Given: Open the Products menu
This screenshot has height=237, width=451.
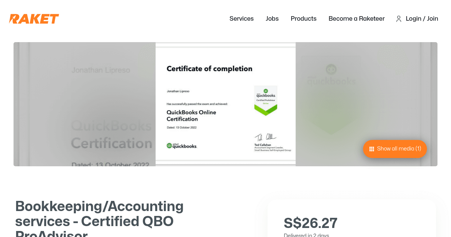Looking at the screenshot, I should point(303,18).
